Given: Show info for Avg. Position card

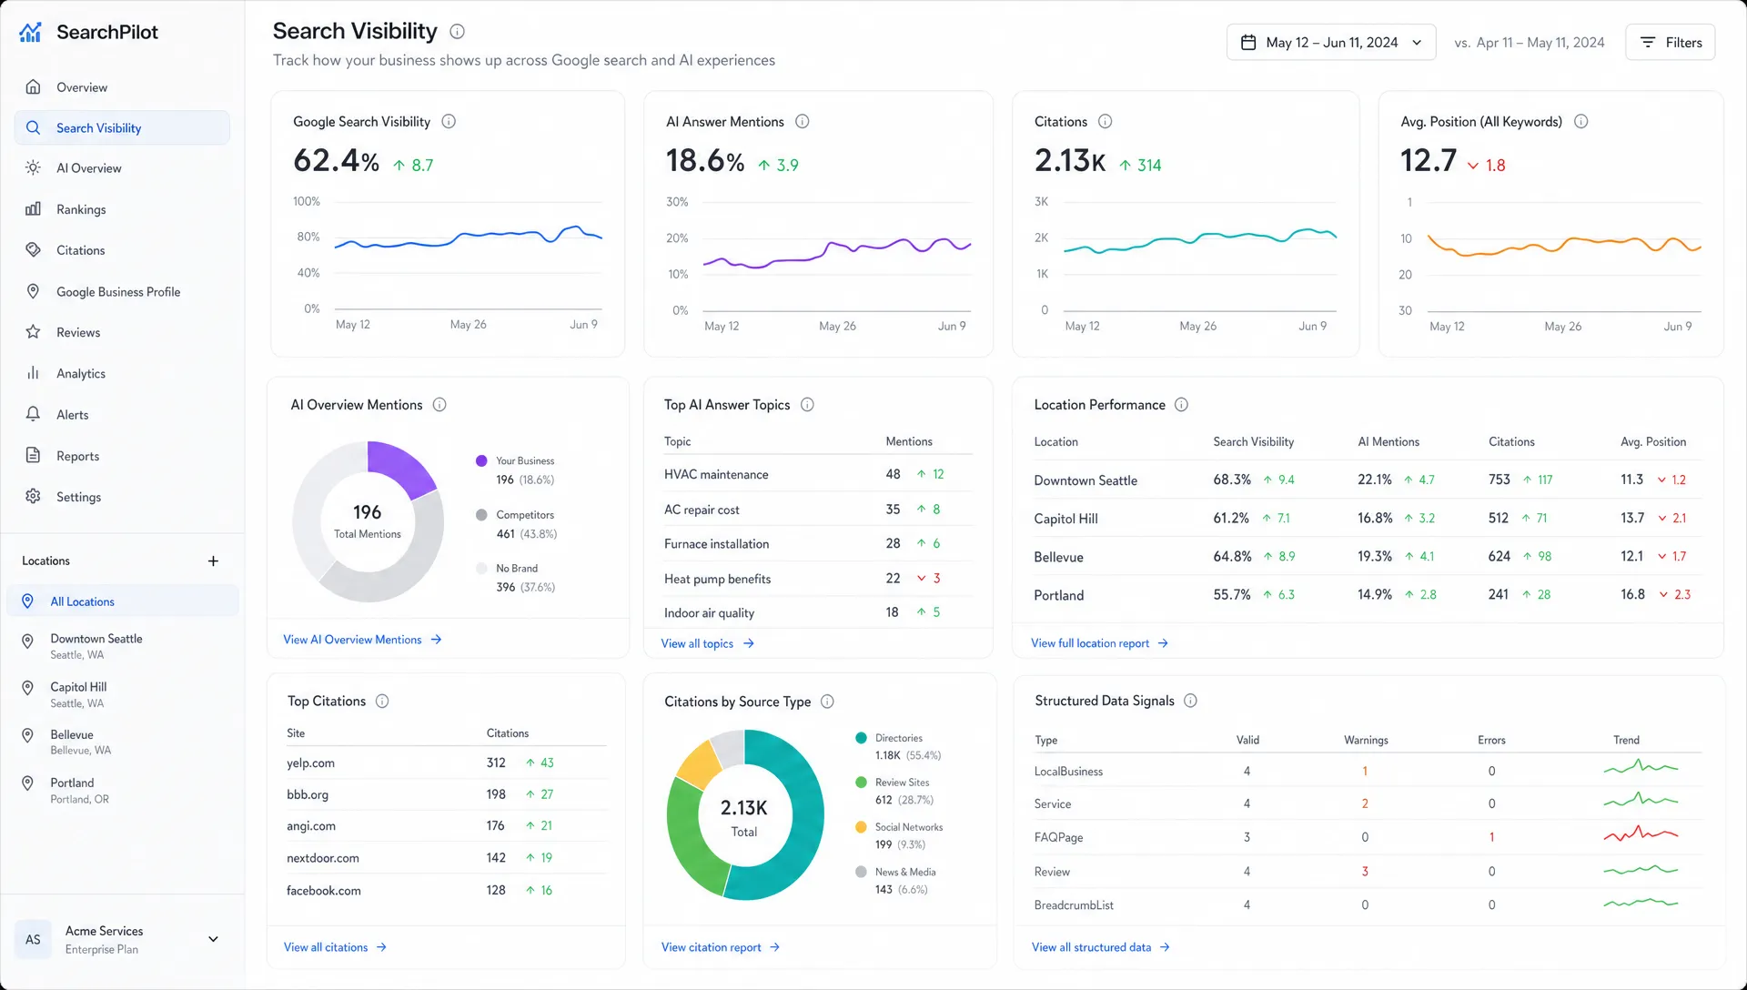Looking at the screenshot, I should pos(1581,122).
